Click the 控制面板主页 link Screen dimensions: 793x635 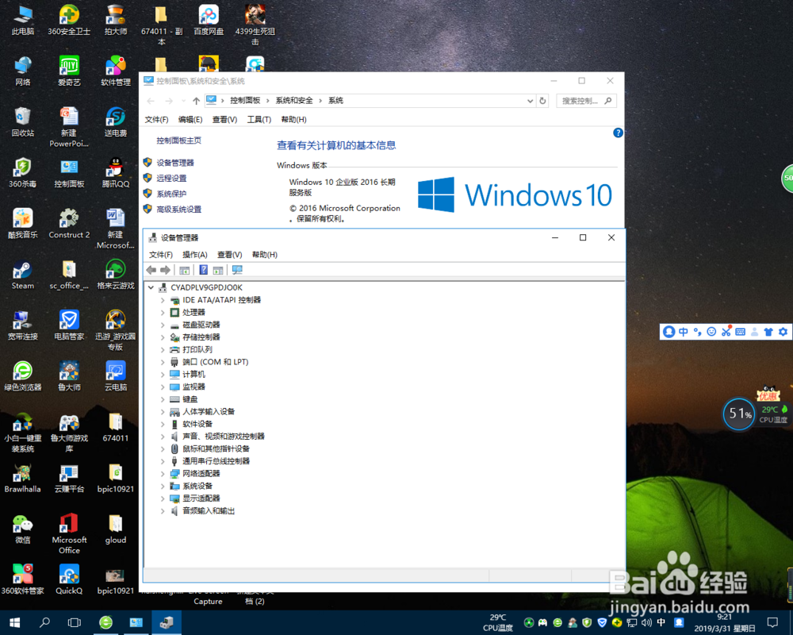coord(178,140)
